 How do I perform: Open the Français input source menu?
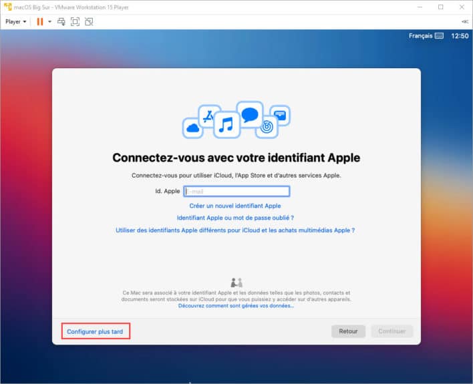420,36
